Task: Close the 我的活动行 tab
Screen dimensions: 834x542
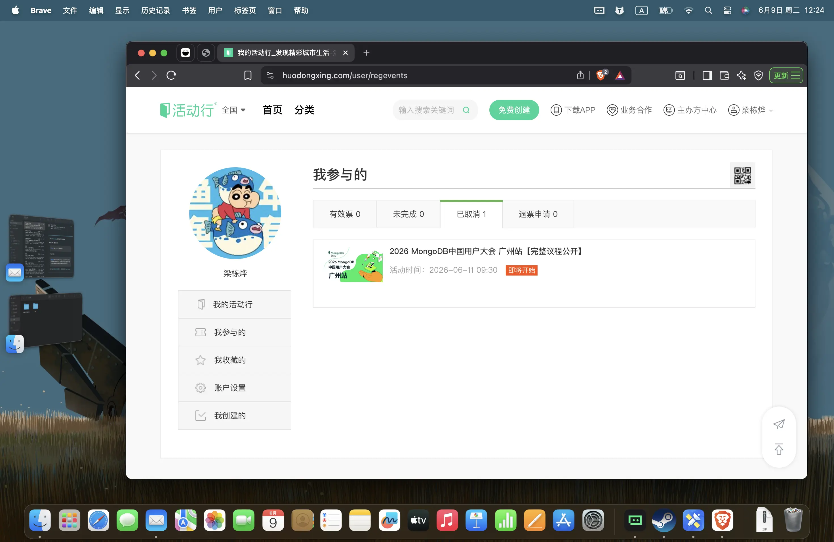Action: pyautogui.click(x=346, y=52)
